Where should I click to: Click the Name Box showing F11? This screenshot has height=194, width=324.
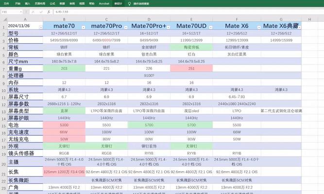11,12
